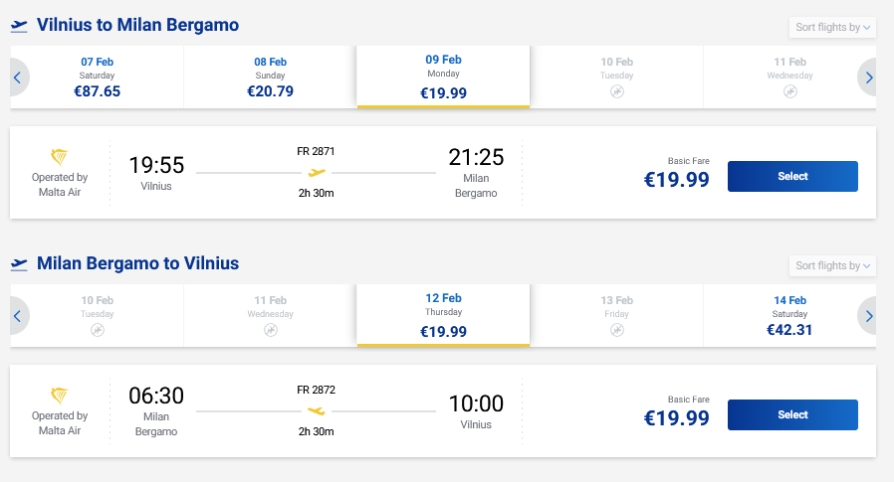Click the 12 Feb Thursday €19.99 date

[x=443, y=316]
